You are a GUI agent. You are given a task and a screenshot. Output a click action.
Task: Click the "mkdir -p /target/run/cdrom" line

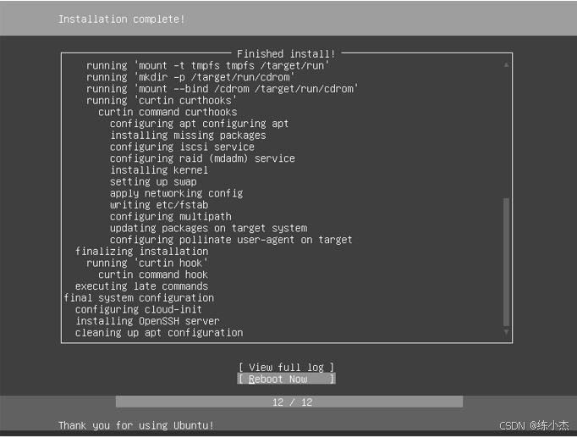tap(190, 77)
